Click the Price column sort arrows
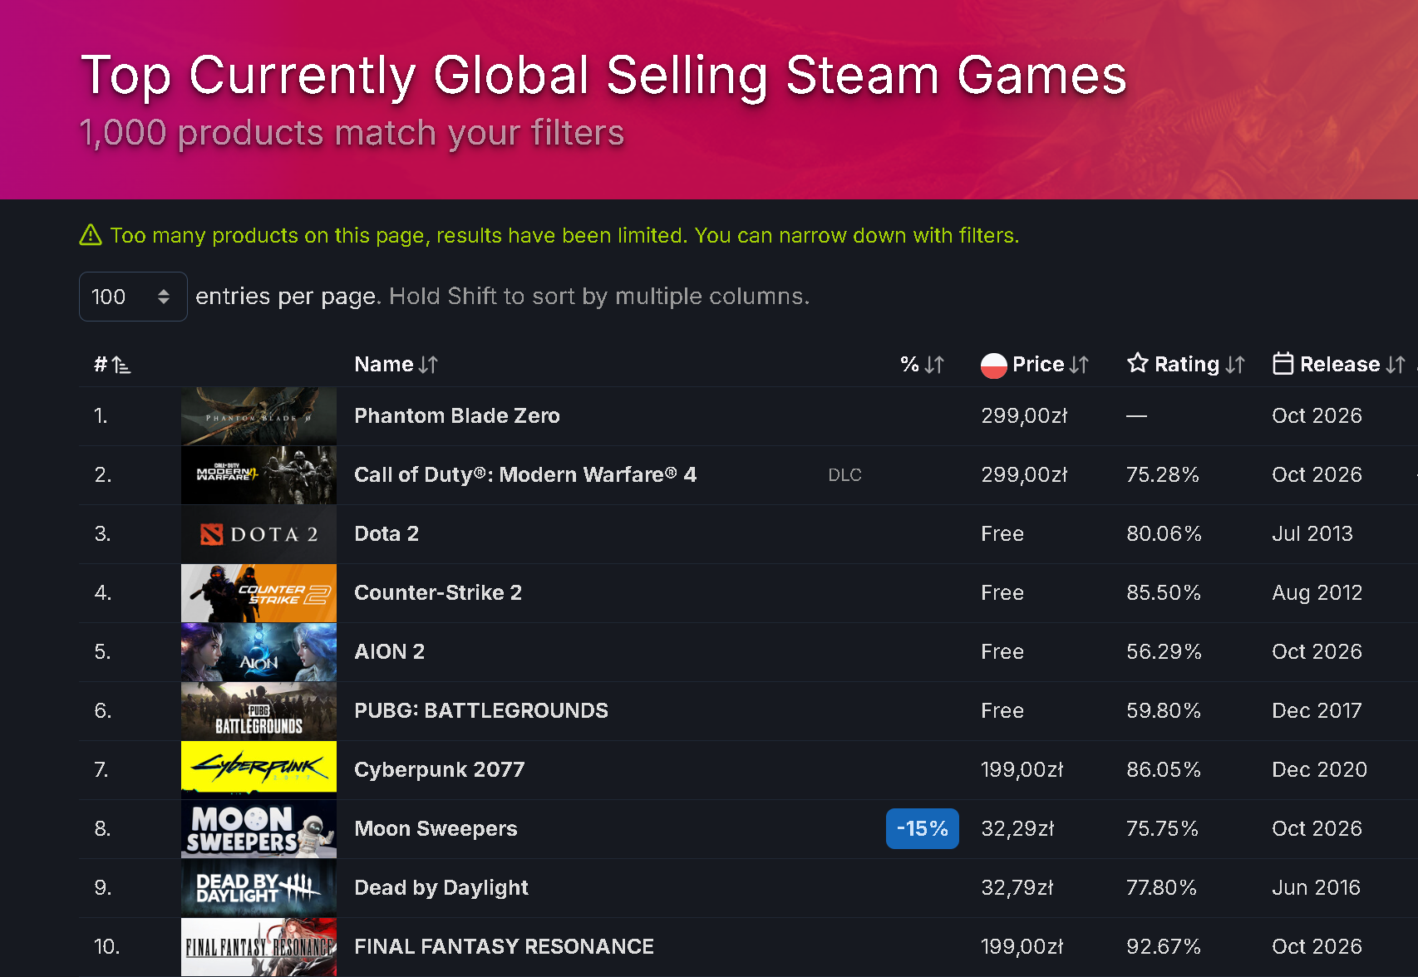 (x=1079, y=365)
